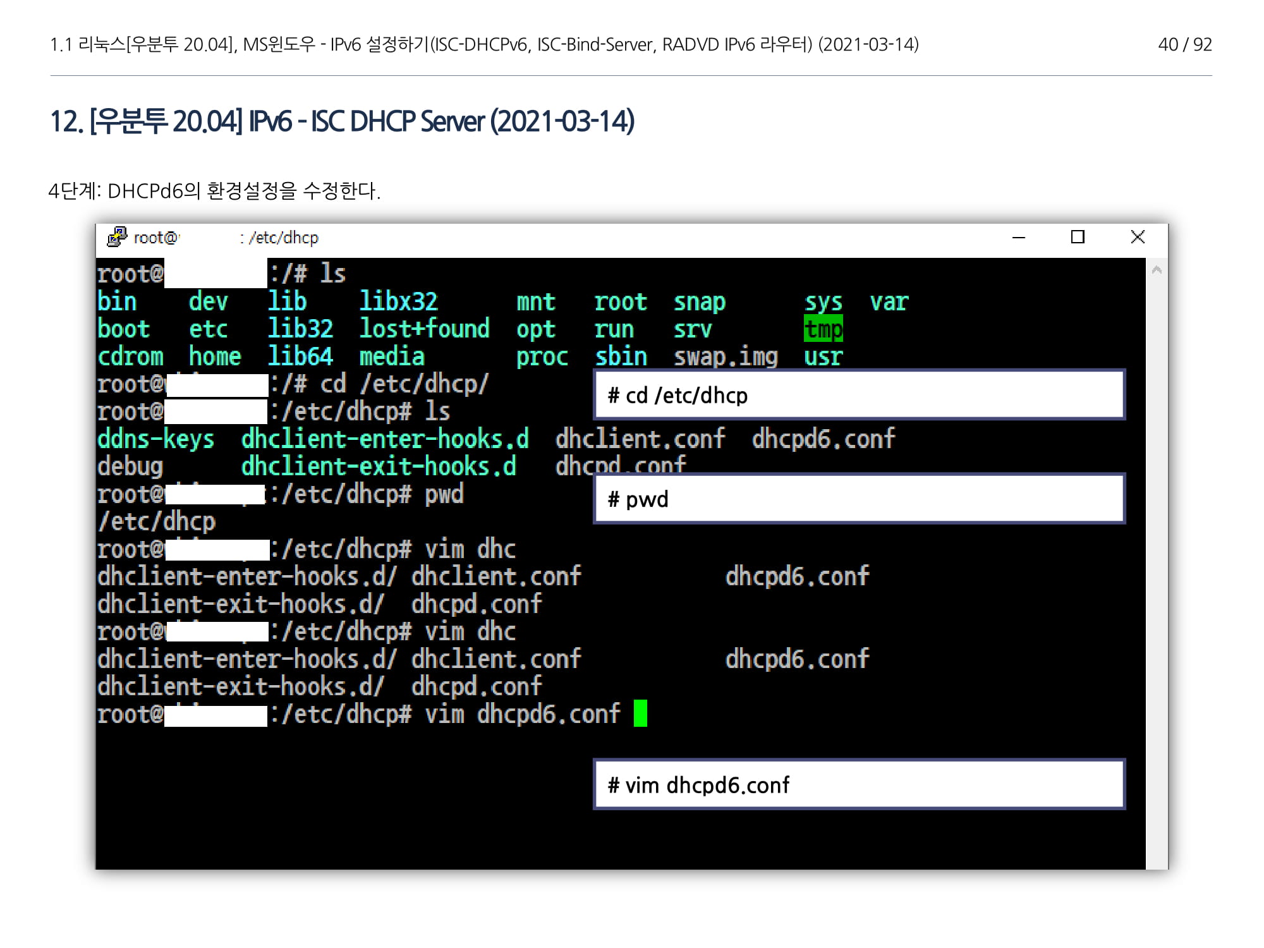Image resolution: width=1264 pixels, height=948 pixels.
Task: Click the page number 40 / 92
Action: pyautogui.click(x=1184, y=44)
